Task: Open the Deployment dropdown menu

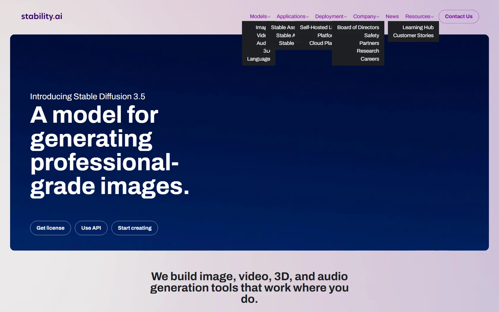Action: (331, 16)
